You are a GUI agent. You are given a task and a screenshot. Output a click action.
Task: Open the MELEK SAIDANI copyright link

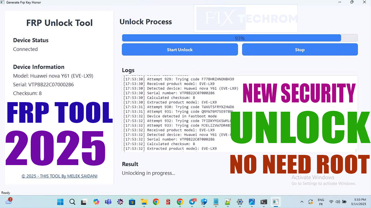pos(59,176)
